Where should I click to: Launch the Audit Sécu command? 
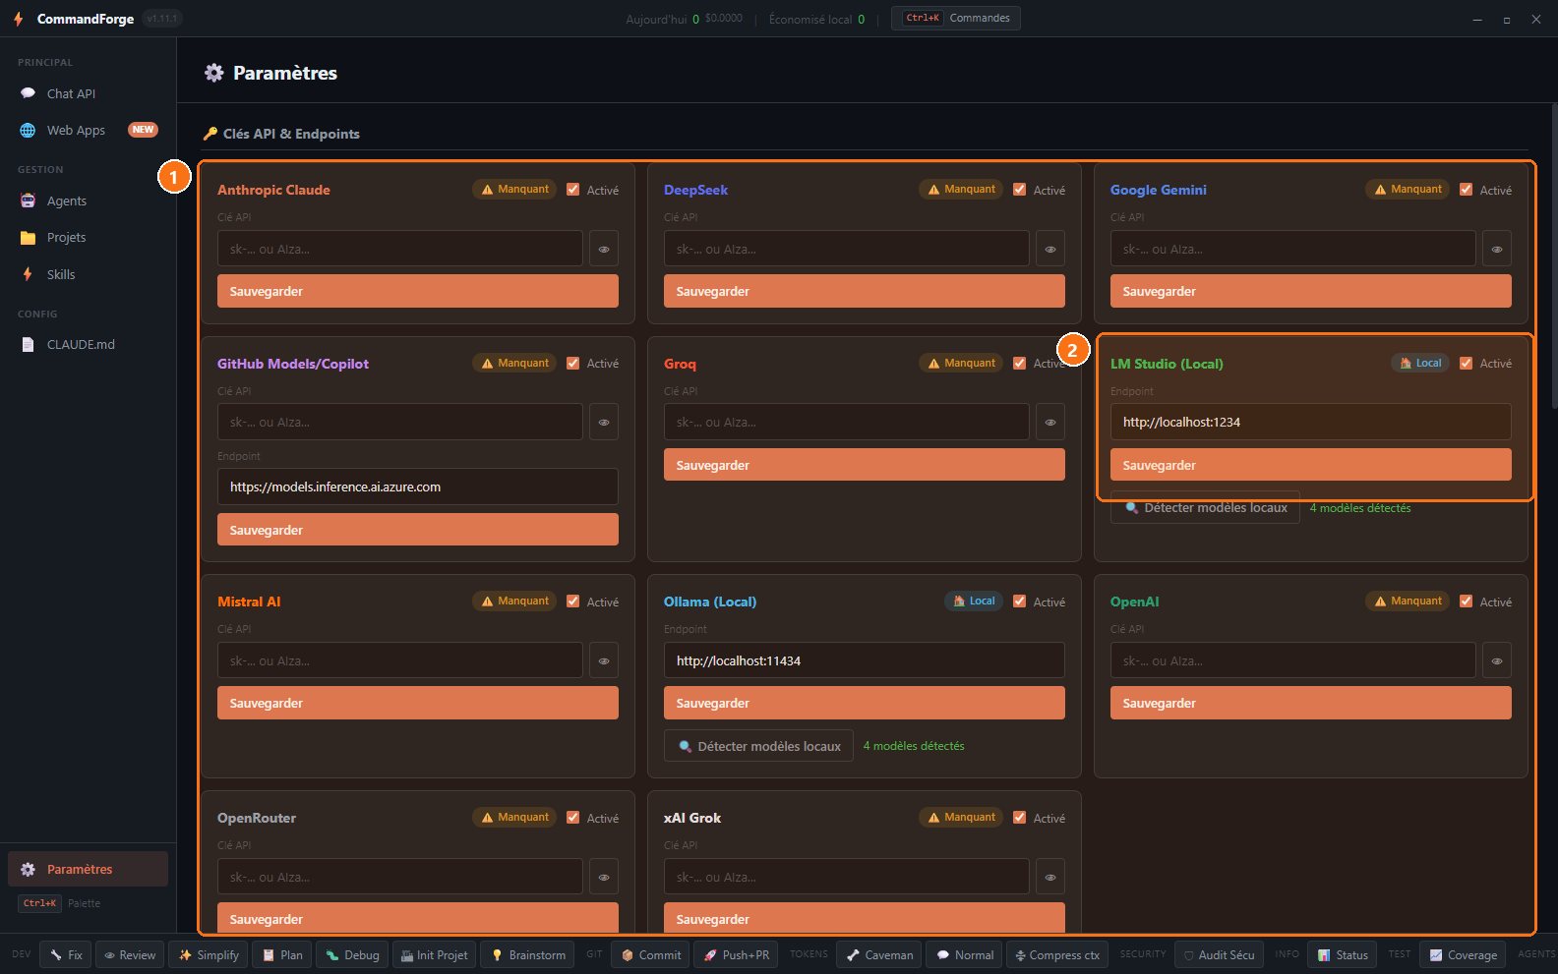[1218, 955]
